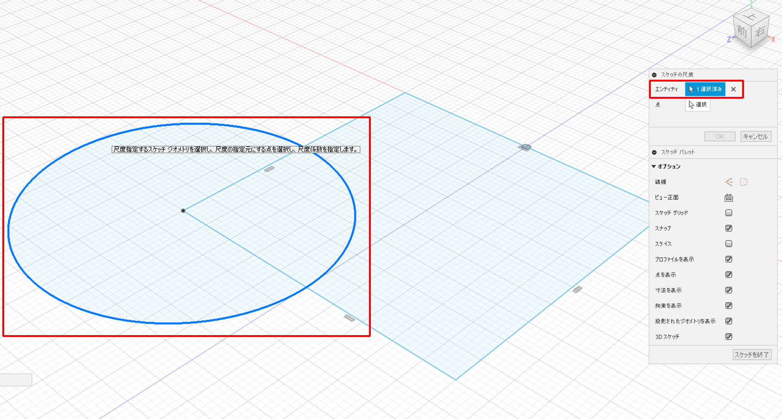Click the エンティティ label
The image size is (782, 419).
[667, 89]
